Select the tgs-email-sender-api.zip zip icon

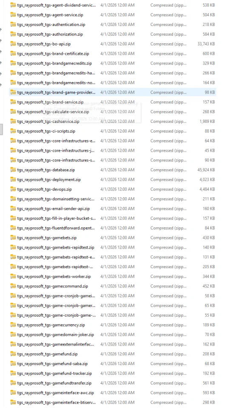(x=13, y=208)
